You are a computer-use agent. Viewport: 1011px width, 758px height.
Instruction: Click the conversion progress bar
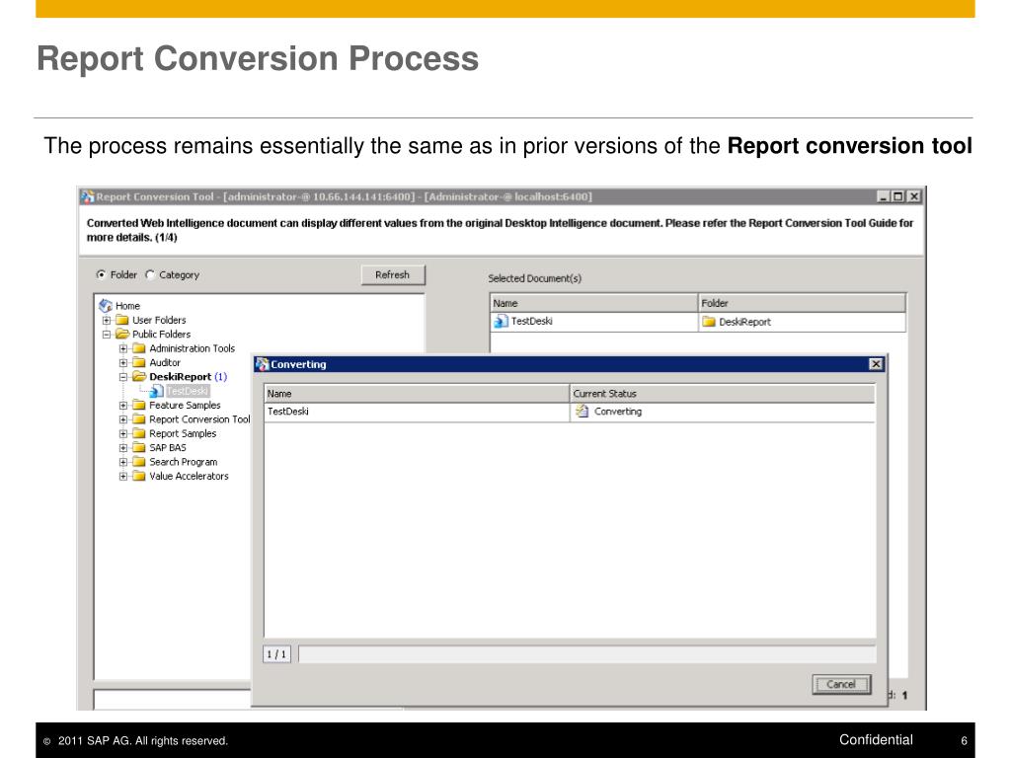[x=587, y=654]
